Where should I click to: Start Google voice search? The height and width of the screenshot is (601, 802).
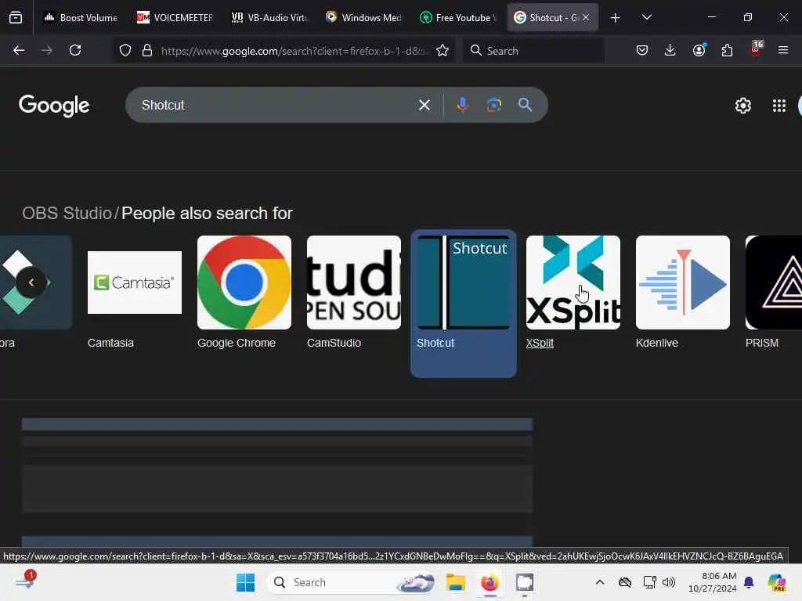pos(462,105)
